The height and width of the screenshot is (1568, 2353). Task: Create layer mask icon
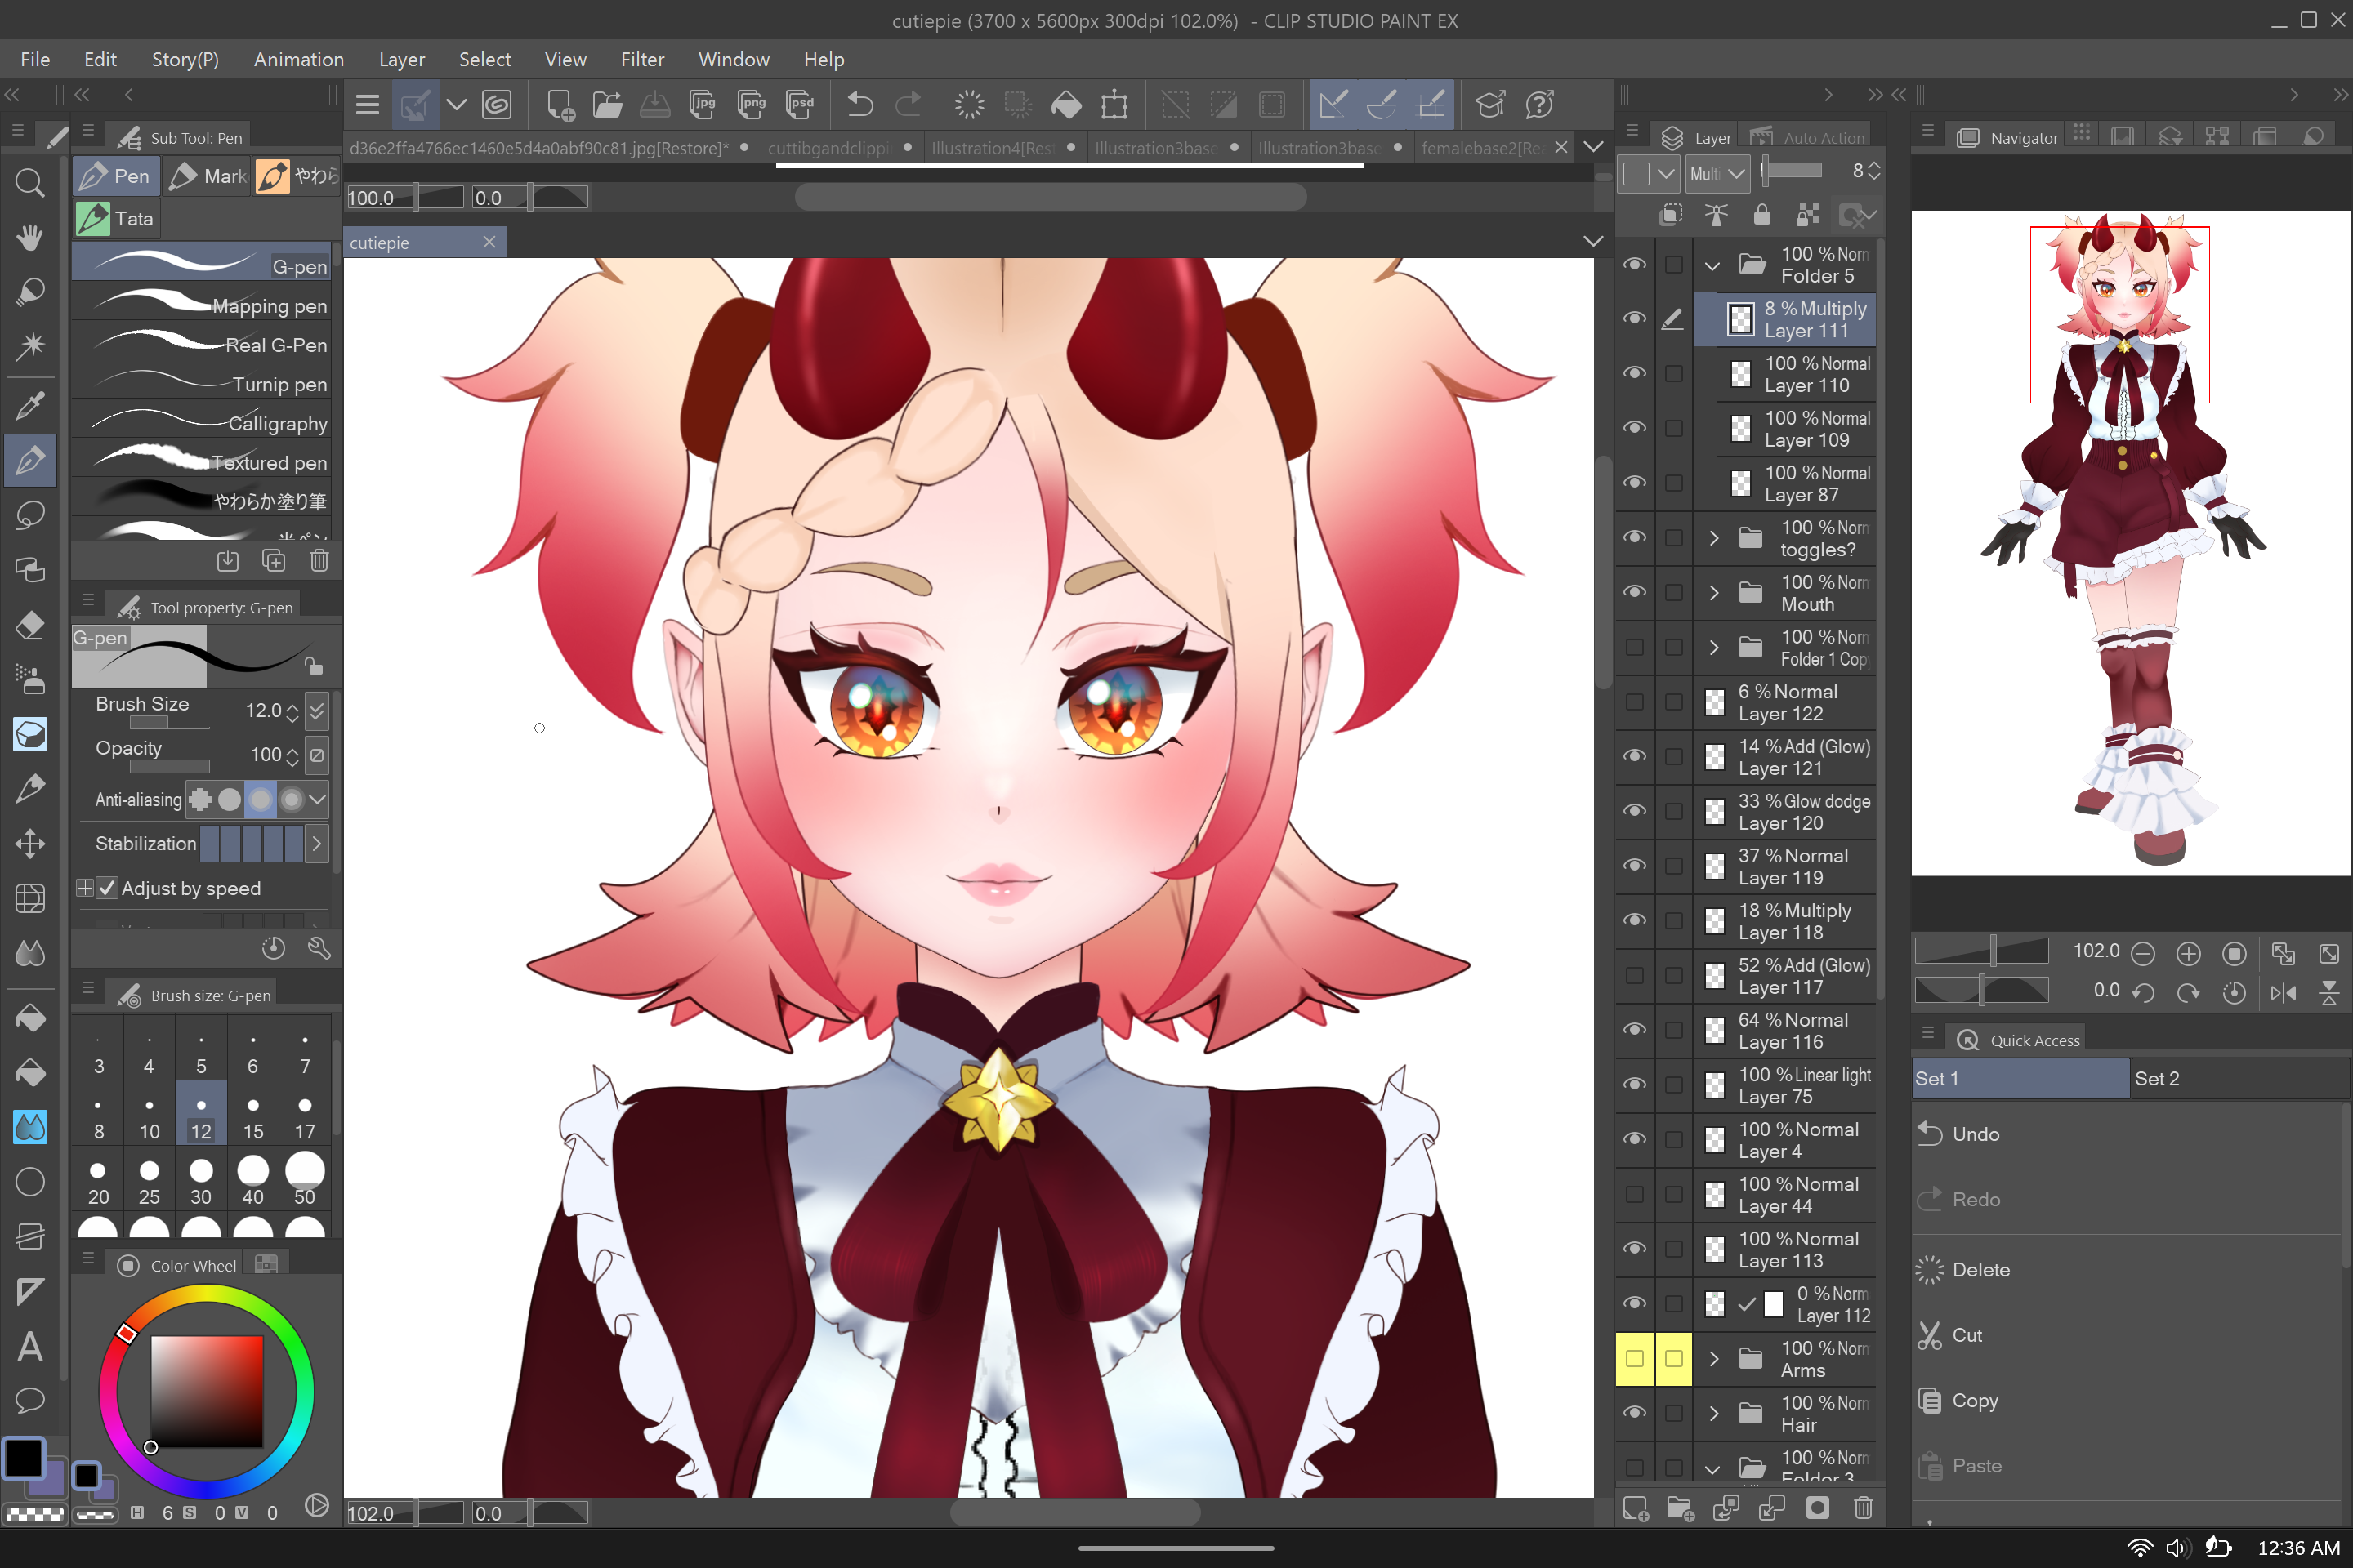(x=1817, y=1508)
